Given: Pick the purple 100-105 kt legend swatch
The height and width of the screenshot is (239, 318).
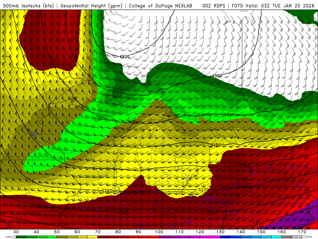Looking at the screenshot, I should coord(164,237).
